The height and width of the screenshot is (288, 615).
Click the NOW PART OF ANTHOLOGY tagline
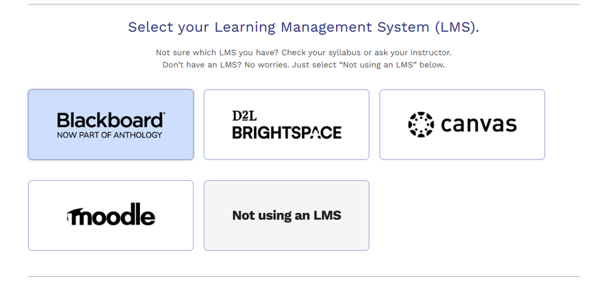[110, 135]
